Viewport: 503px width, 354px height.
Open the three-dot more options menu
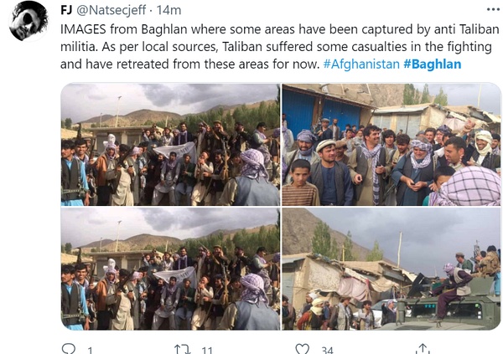click(x=493, y=9)
